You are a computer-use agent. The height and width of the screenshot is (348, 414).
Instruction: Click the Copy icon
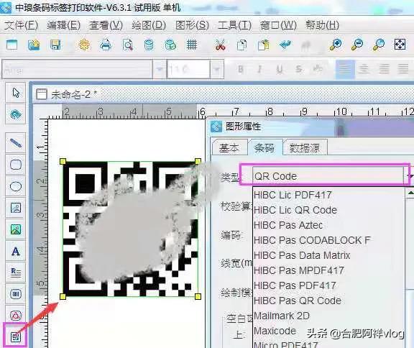241,45
